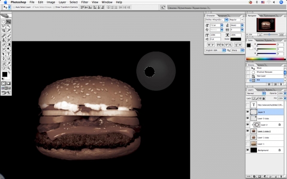
Task: Select the Clone Stamp tool
Action: point(3,40)
